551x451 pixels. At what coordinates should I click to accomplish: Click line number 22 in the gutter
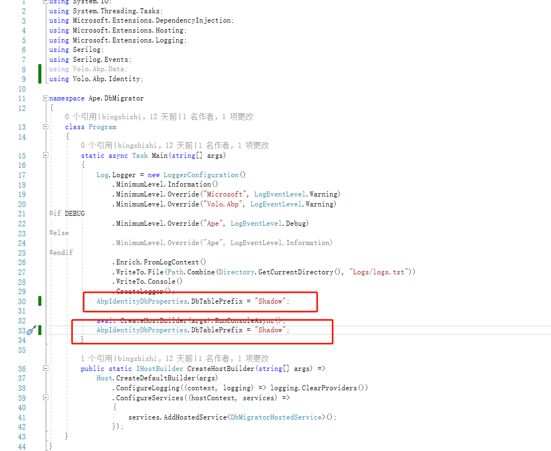(22, 223)
